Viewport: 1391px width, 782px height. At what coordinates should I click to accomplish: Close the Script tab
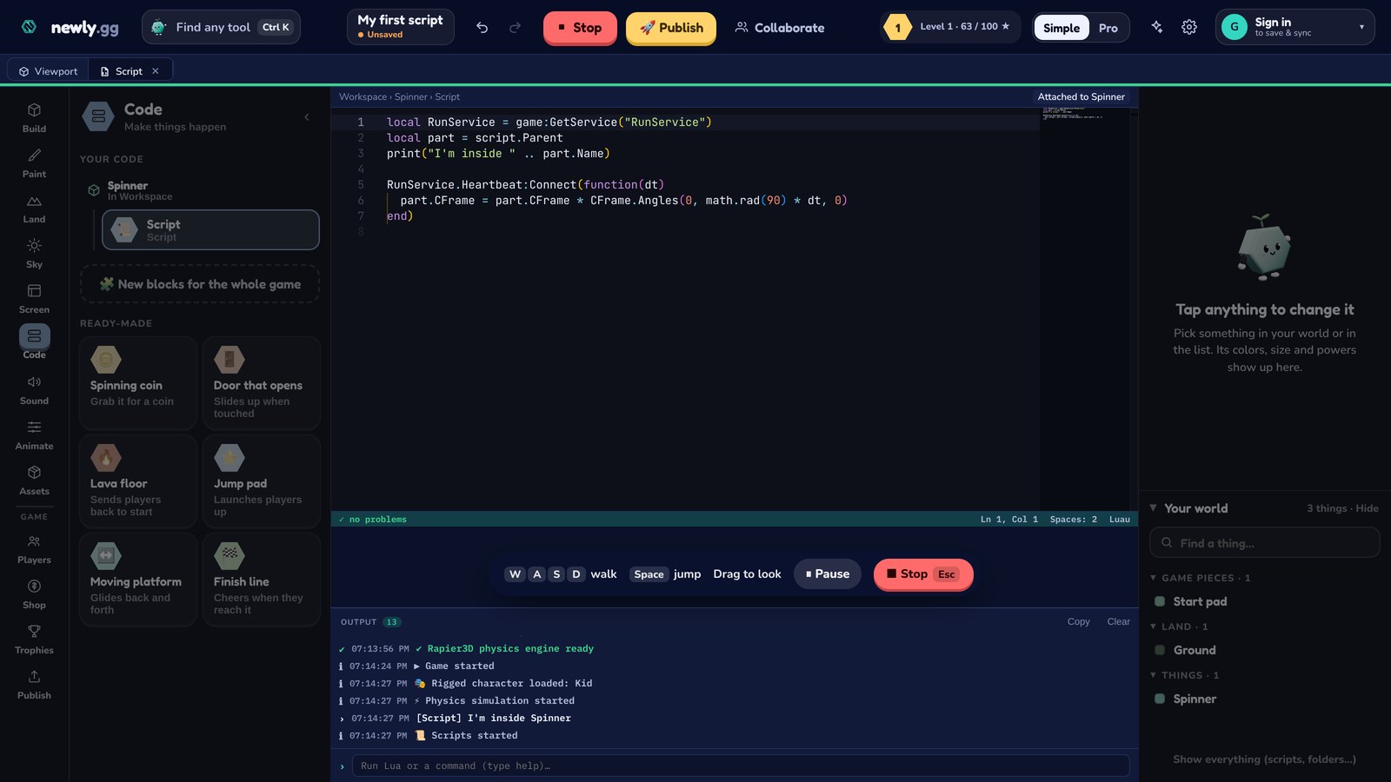156,71
